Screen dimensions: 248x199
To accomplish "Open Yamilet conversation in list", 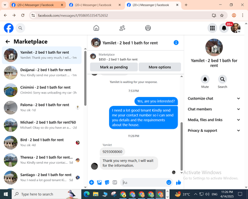I will [x=42, y=55].
